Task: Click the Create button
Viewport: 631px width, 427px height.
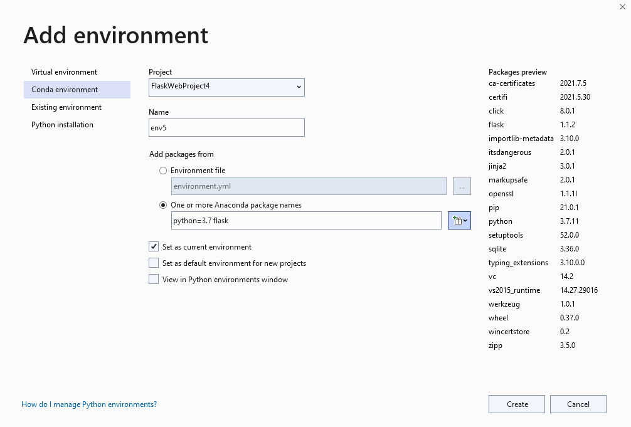Action: click(516, 404)
